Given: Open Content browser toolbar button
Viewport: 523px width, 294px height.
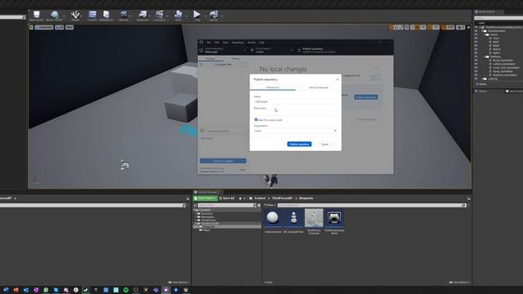Looking at the screenshot, I should point(92,15).
